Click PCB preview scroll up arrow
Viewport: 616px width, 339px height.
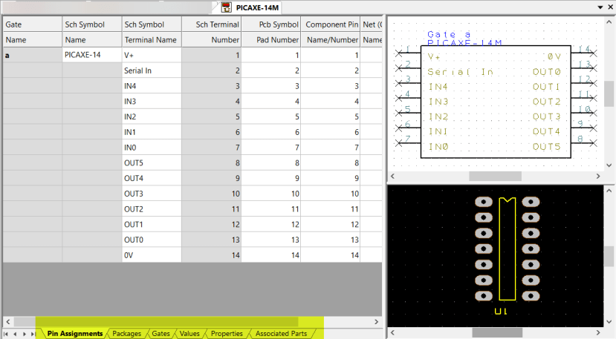pos(609,191)
